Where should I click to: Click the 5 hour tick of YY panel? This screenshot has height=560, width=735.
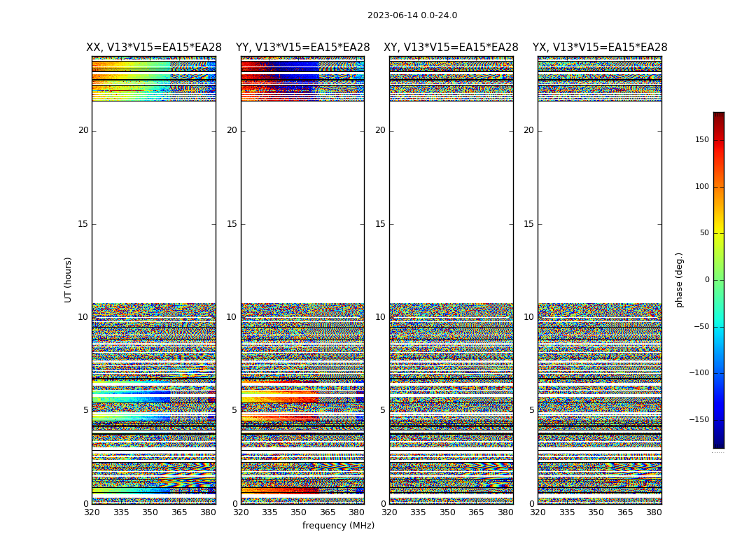234,410
